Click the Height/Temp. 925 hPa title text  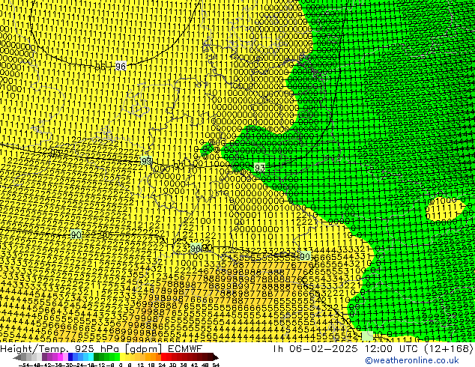pos(59,349)
